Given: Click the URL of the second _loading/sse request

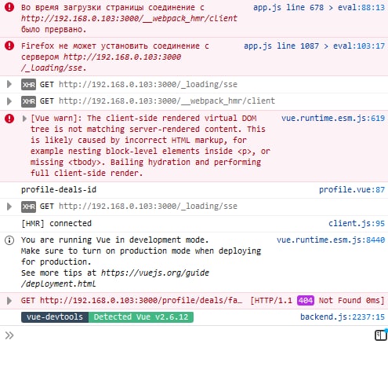Looking at the screenshot, I should tap(148, 207).
